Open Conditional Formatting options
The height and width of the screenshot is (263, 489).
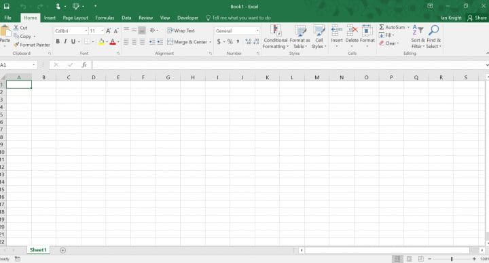point(275,37)
